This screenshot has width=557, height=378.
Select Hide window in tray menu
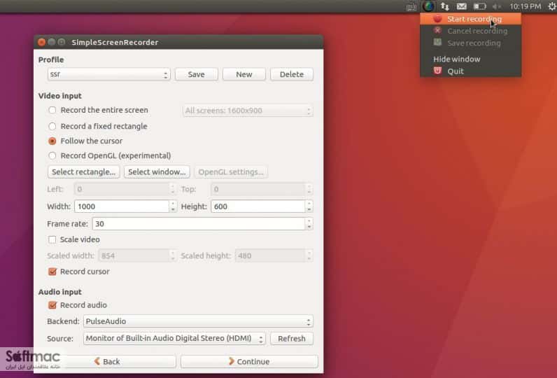(456, 59)
